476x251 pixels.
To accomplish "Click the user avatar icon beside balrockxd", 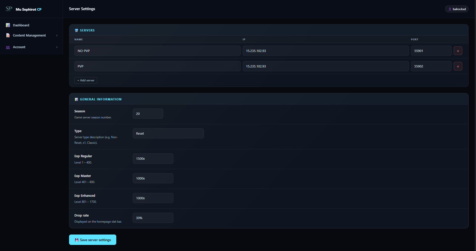I will [450, 9].
